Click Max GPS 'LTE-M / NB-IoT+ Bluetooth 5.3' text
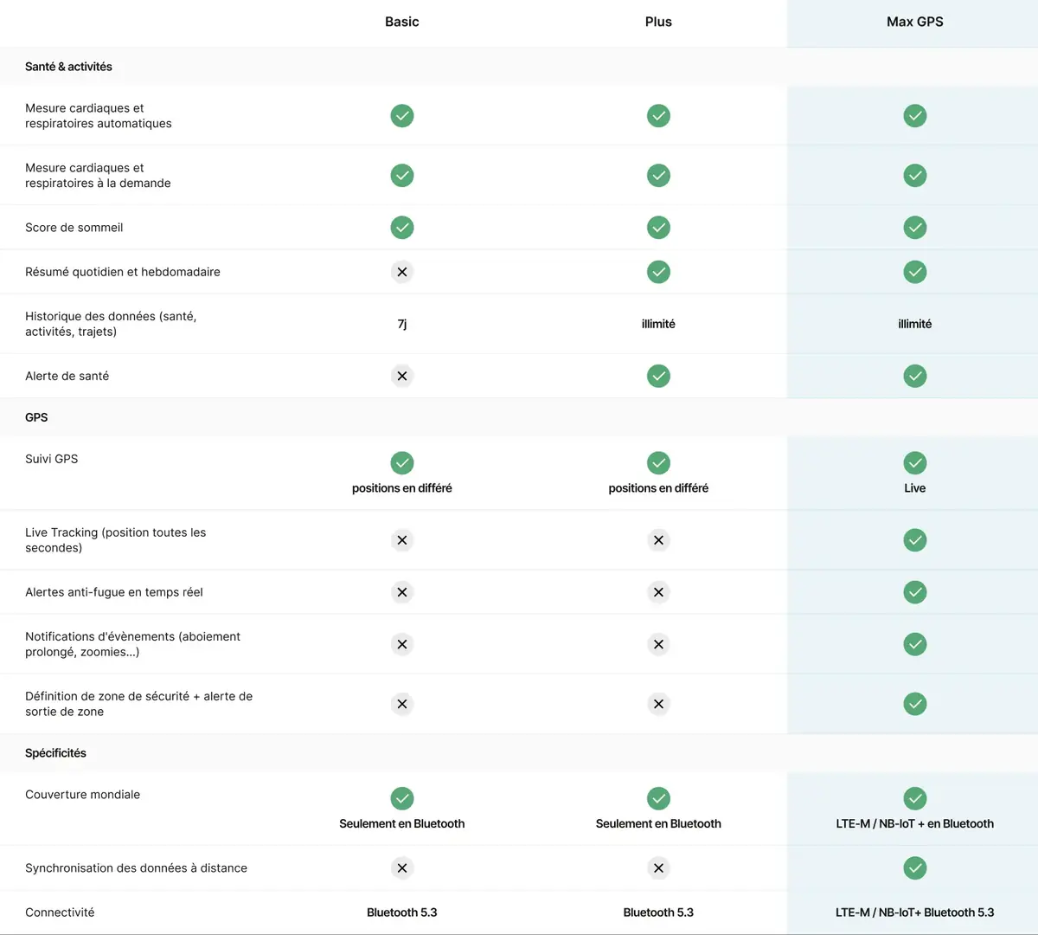 click(915, 912)
